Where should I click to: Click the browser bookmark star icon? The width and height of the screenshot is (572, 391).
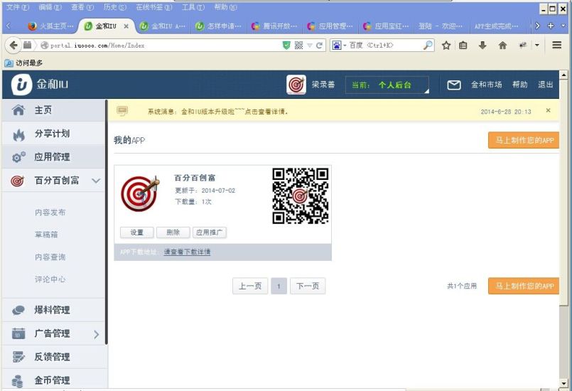click(x=446, y=45)
